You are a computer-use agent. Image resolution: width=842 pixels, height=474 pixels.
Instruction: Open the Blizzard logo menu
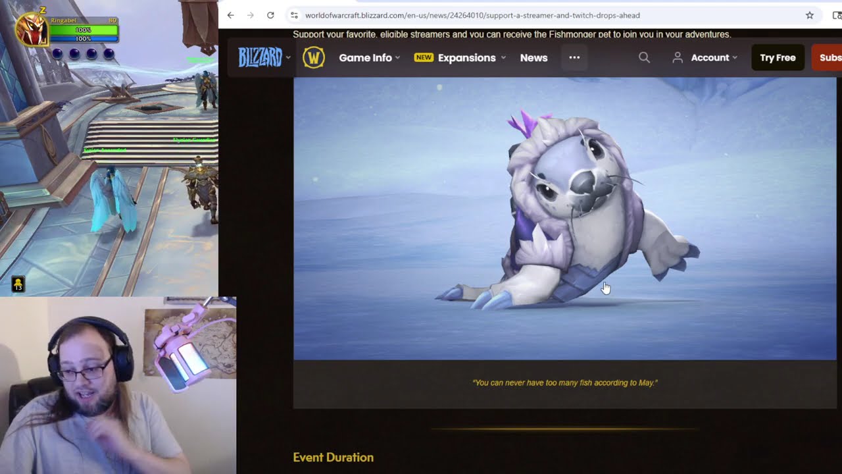264,58
